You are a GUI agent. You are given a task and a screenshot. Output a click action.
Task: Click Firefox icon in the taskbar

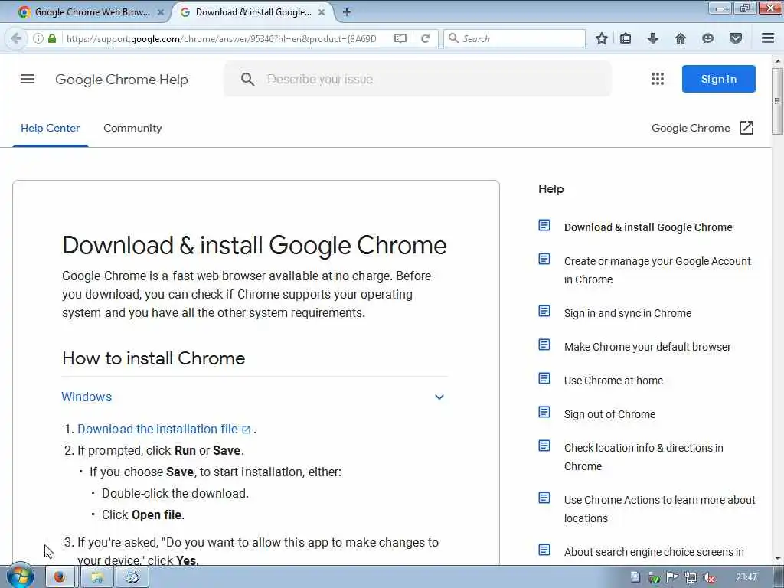(60, 577)
